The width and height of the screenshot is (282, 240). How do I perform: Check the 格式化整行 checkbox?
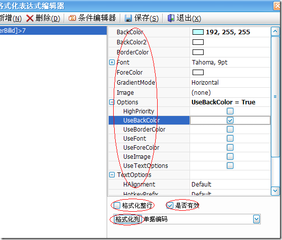117,205
